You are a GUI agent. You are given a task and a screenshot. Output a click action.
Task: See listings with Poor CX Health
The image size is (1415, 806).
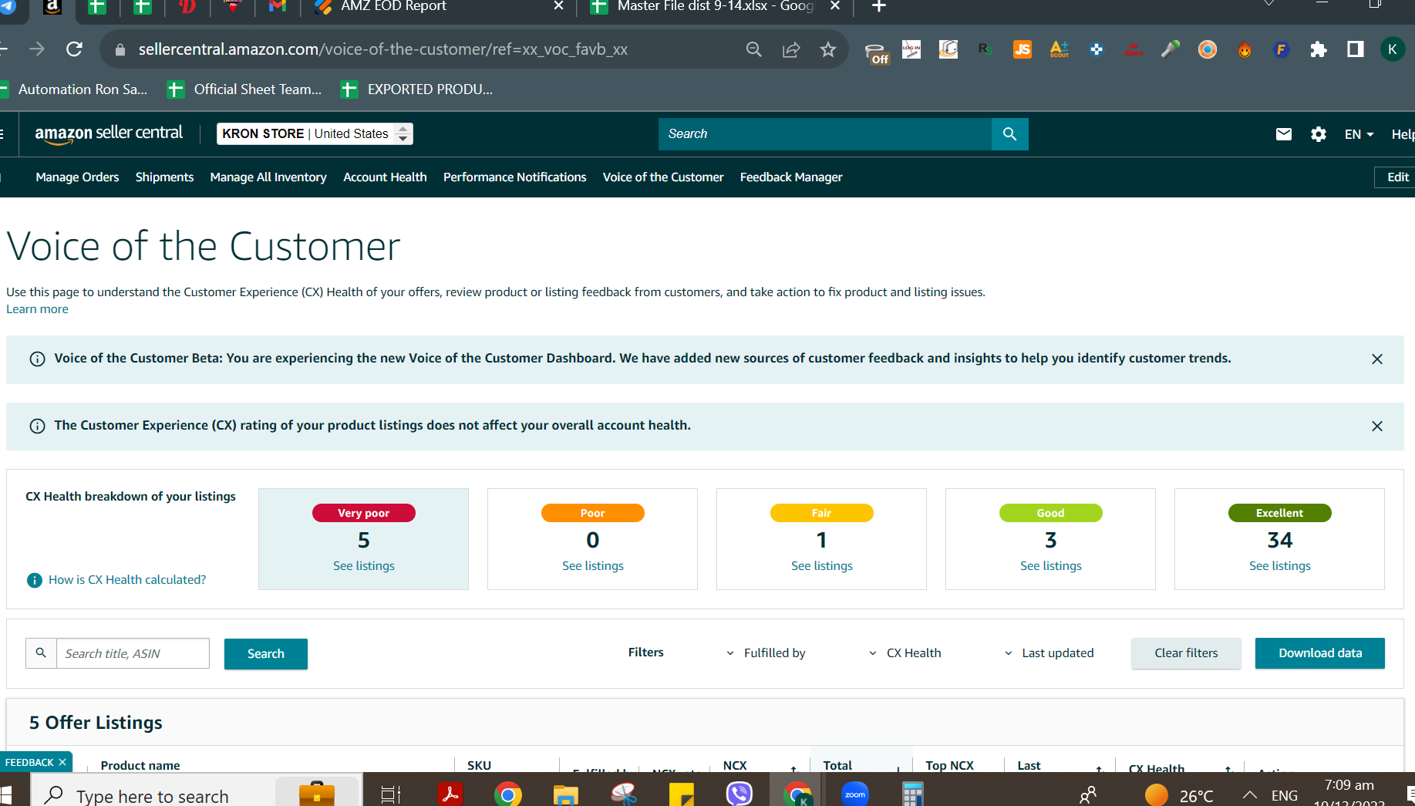[x=593, y=566]
